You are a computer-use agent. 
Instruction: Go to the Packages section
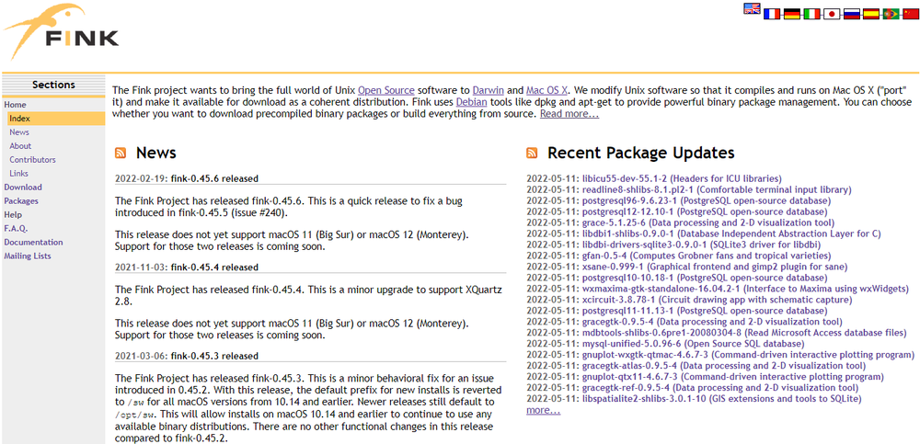[21, 200]
